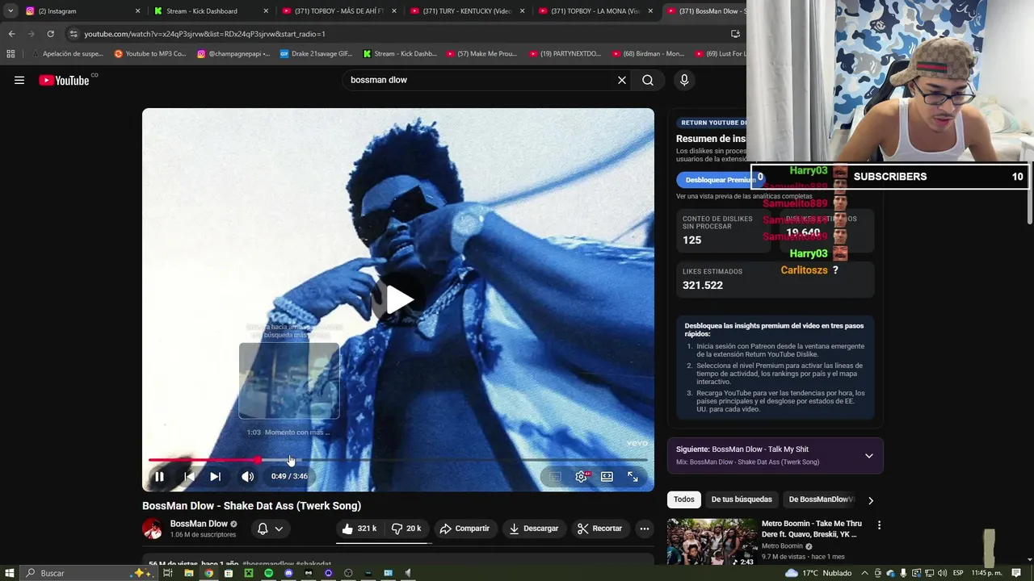
Task: Open '@champagnepapi' bookmark
Action: [233, 54]
